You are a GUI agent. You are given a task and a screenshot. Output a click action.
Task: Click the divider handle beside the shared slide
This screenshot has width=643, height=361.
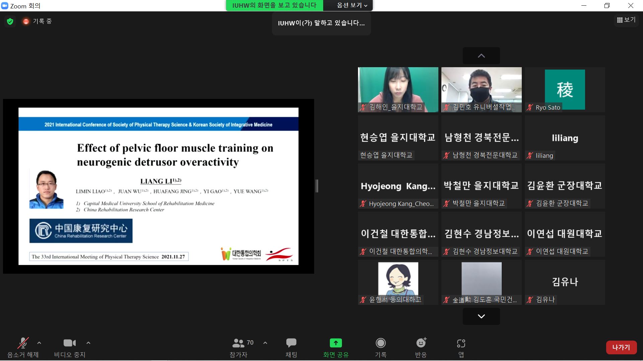pyautogui.click(x=317, y=186)
